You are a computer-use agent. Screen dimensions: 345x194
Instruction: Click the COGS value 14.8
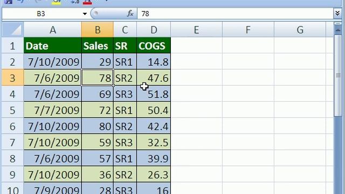(x=154, y=61)
